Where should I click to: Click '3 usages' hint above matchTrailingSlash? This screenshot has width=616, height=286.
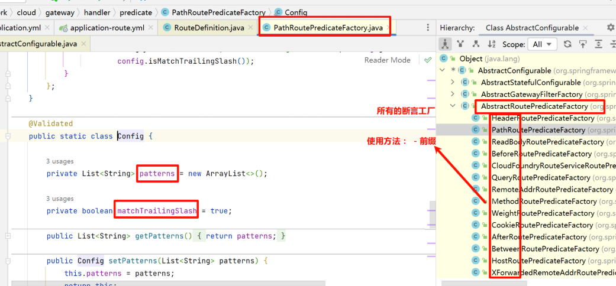60,199
